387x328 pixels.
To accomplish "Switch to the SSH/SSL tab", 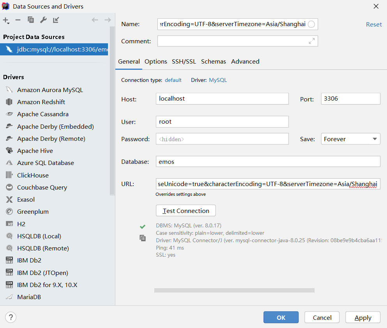I will pos(184,62).
